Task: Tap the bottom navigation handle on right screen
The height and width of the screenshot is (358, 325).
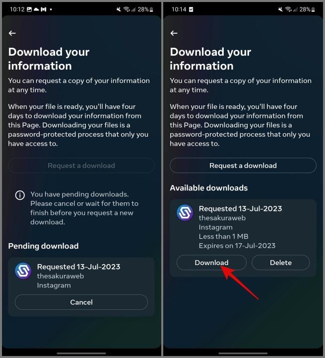Action: pos(243,354)
